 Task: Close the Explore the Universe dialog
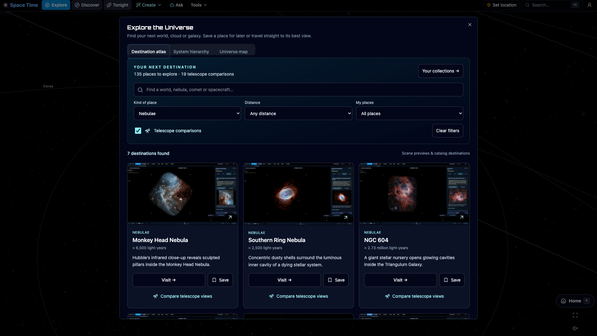(x=470, y=25)
